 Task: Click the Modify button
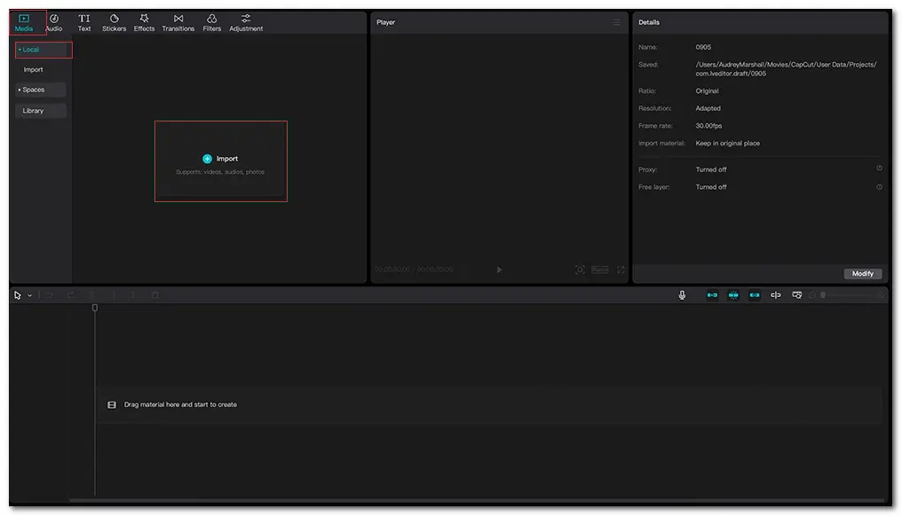[x=862, y=274]
